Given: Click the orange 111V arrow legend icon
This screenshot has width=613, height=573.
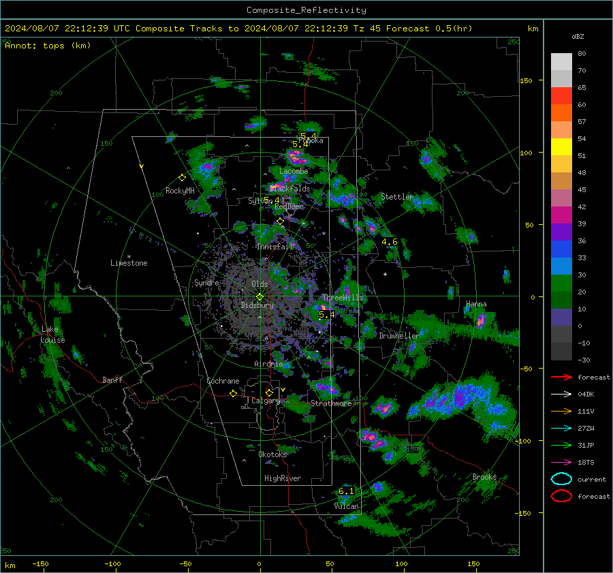Looking at the screenshot, I should click(x=561, y=411).
